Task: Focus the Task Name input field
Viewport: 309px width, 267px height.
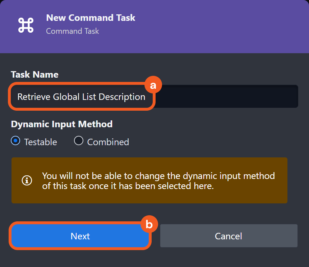Action: coord(154,97)
